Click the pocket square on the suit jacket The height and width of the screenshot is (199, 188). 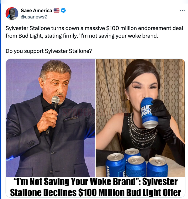click(x=71, y=119)
